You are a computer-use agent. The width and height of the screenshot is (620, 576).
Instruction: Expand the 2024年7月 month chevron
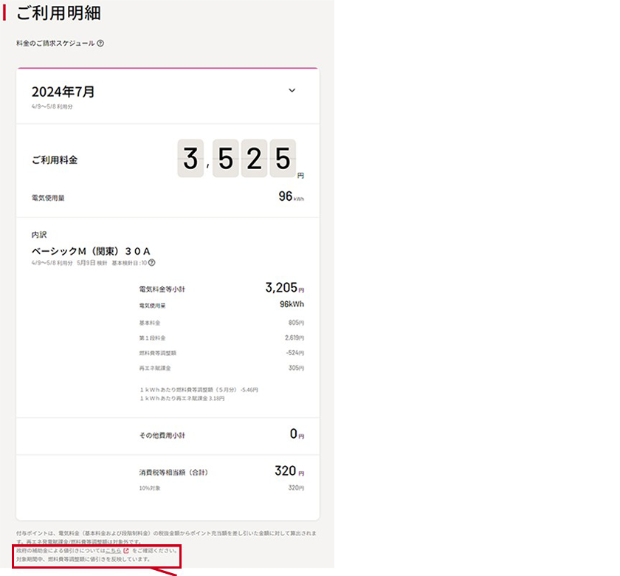tap(292, 91)
